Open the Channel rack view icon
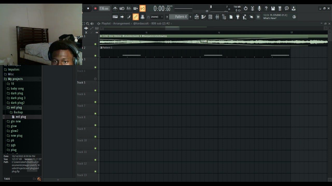Screen dimensions: 332x186 [210, 17]
